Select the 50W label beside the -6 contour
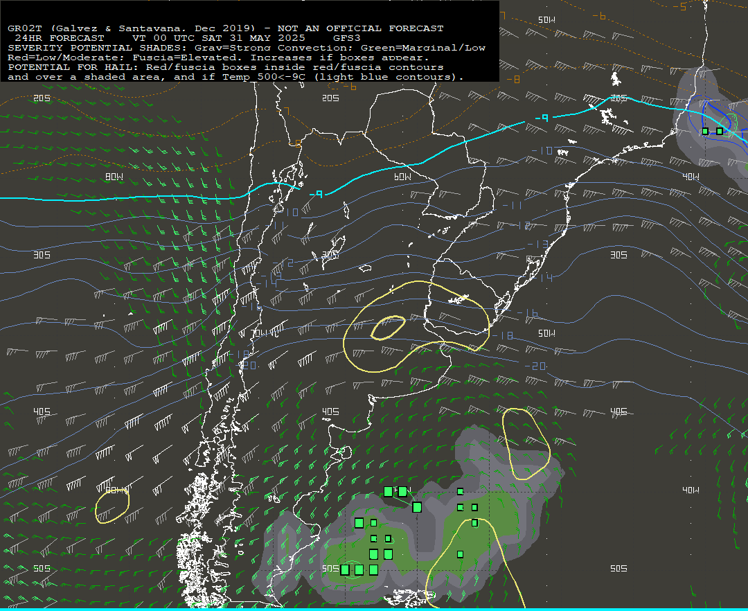Screen dimensions: 748x611 [546, 20]
